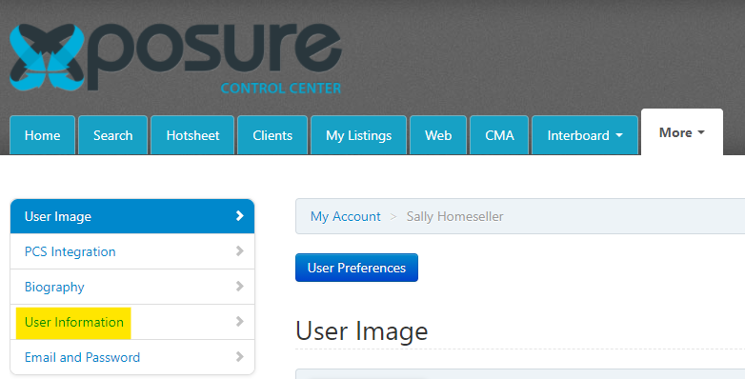The width and height of the screenshot is (745, 379).
Task: Click the User Preferences button
Action: click(357, 268)
